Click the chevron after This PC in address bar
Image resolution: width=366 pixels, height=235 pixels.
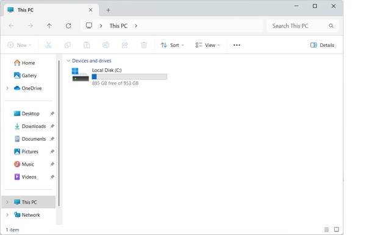(x=136, y=26)
